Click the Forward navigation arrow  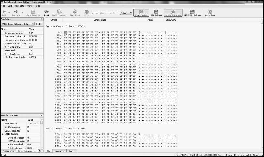point(16,12)
